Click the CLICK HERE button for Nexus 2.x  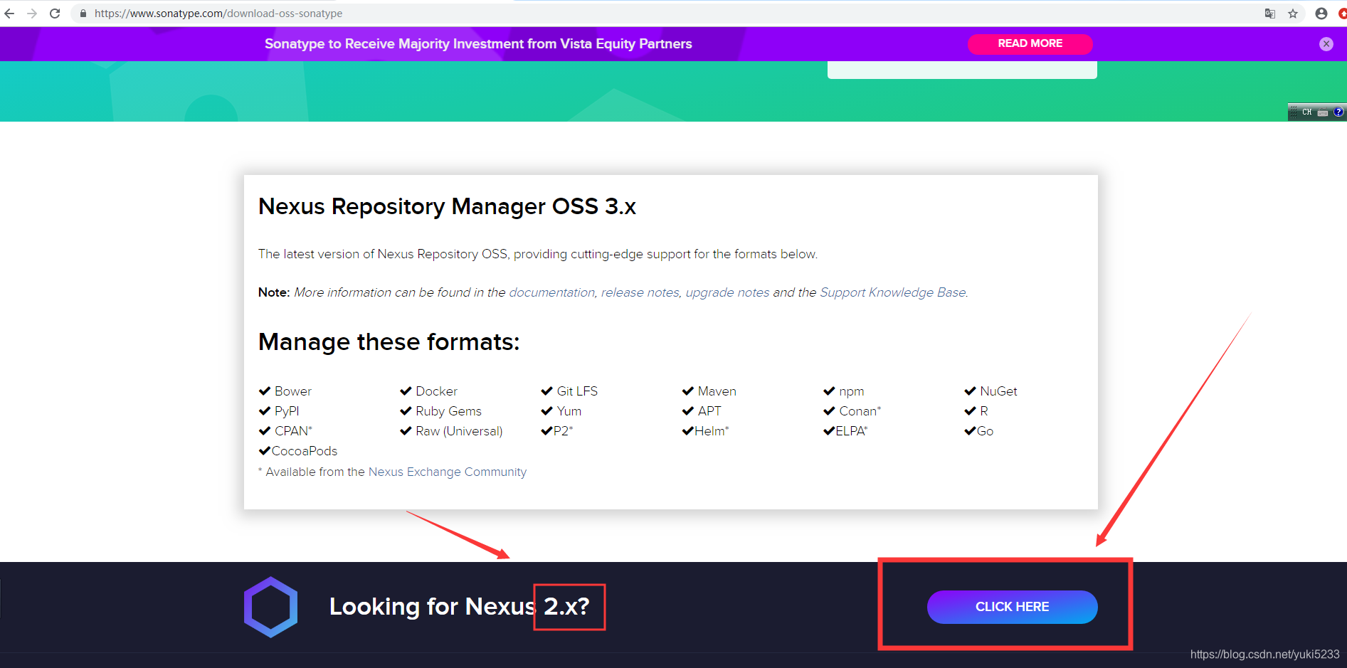point(1012,607)
